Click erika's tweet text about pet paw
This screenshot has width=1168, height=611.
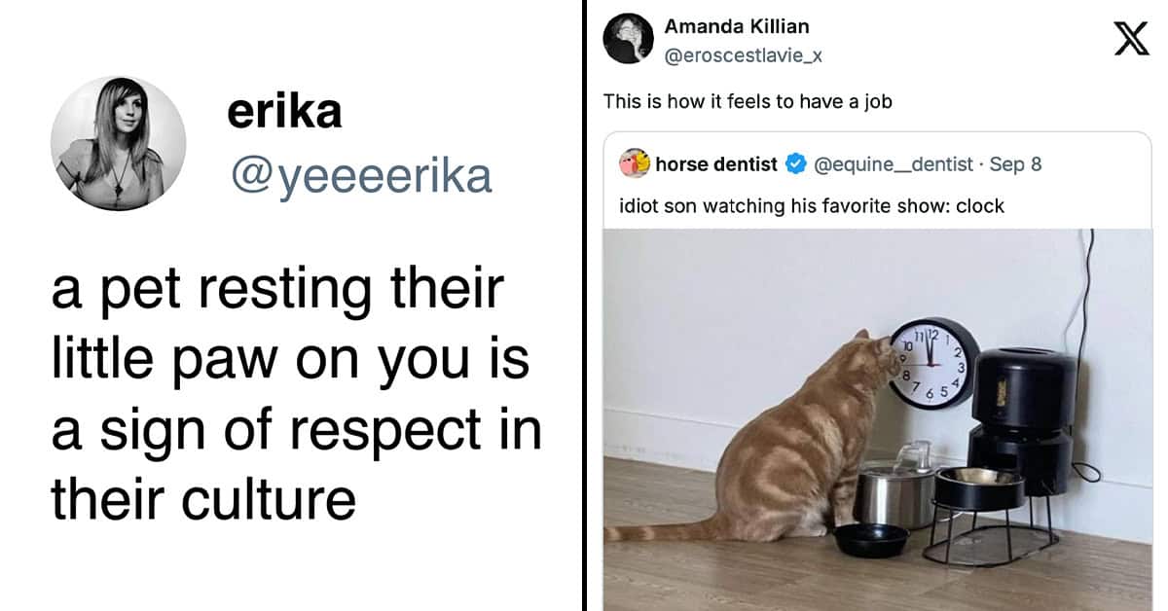296,393
